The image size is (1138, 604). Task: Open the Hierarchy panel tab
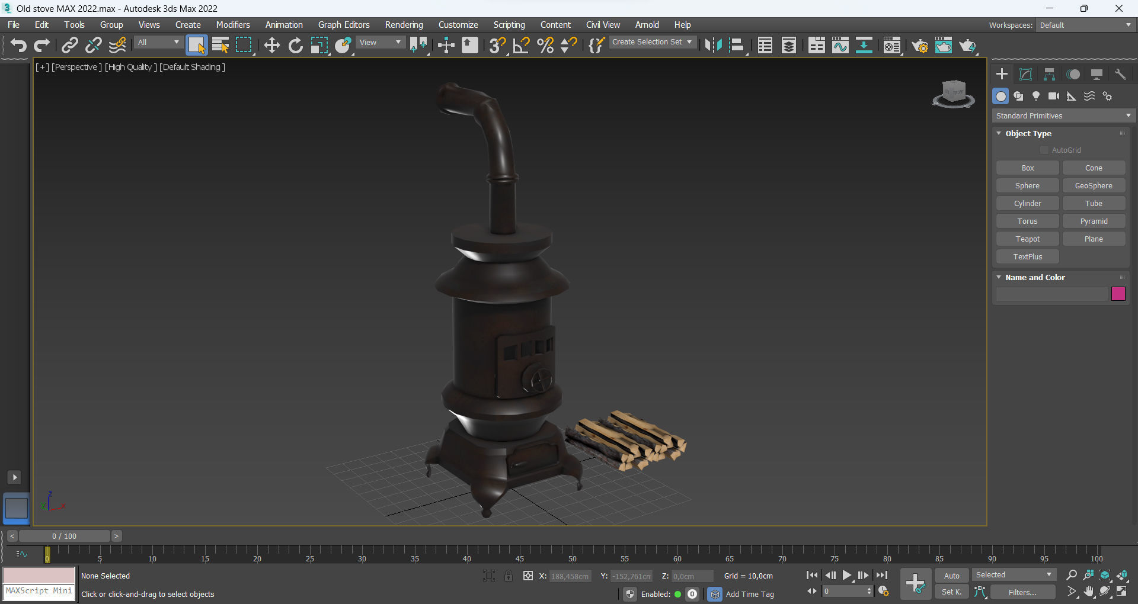click(x=1049, y=74)
